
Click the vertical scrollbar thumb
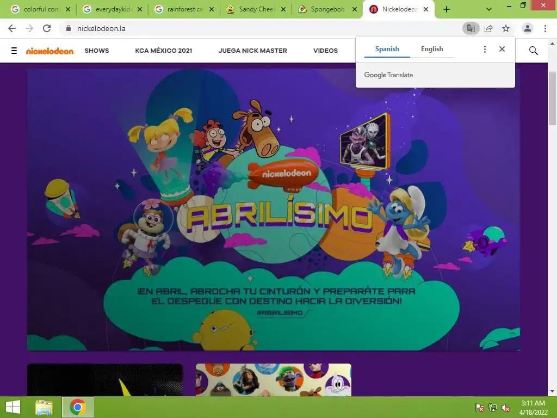click(552, 98)
